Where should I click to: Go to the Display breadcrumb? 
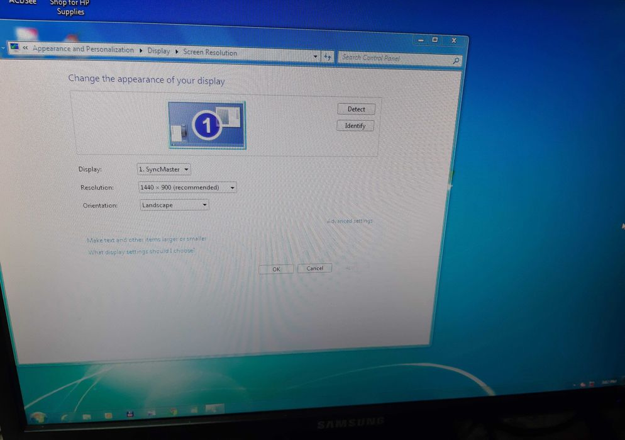coord(158,50)
